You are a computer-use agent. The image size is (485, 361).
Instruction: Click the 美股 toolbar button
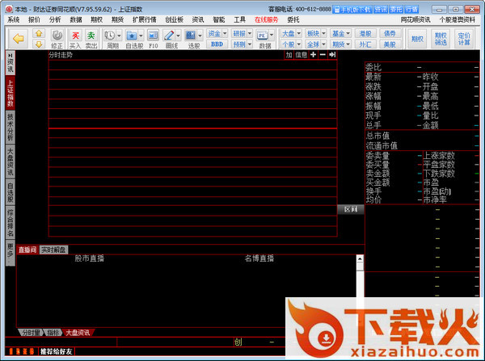click(390, 44)
